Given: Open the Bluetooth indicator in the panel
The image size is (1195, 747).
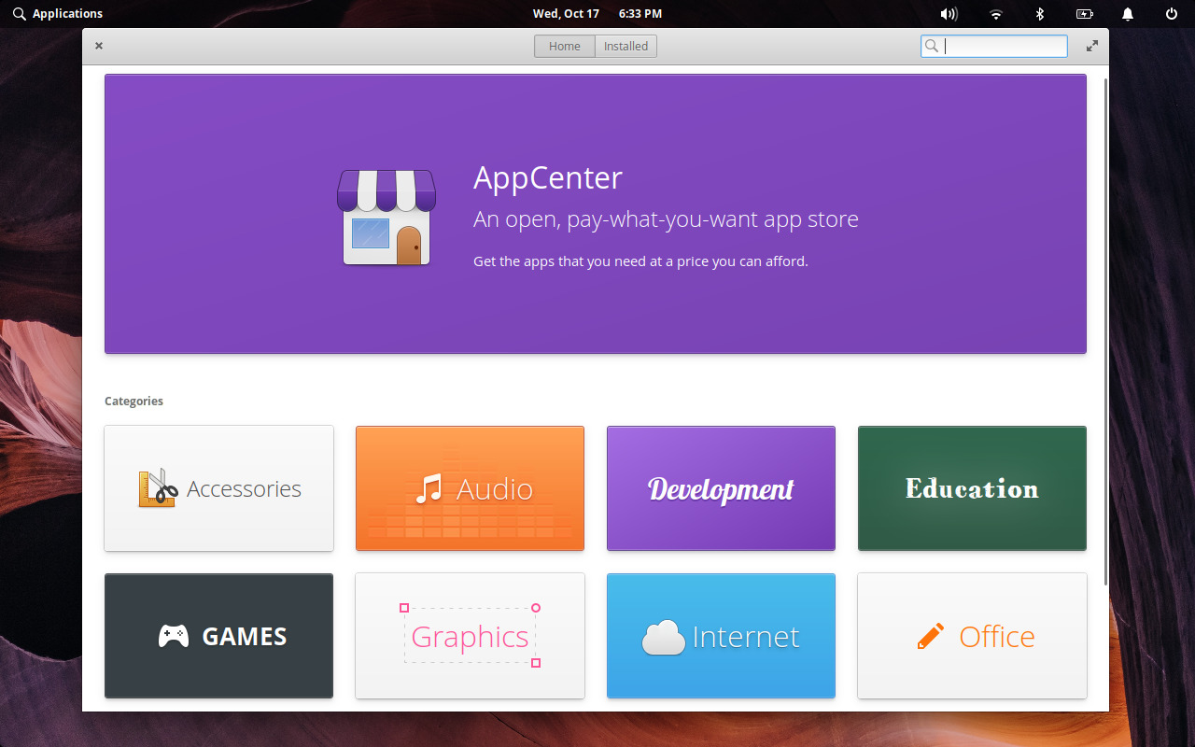Looking at the screenshot, I should click(1039, 13).
